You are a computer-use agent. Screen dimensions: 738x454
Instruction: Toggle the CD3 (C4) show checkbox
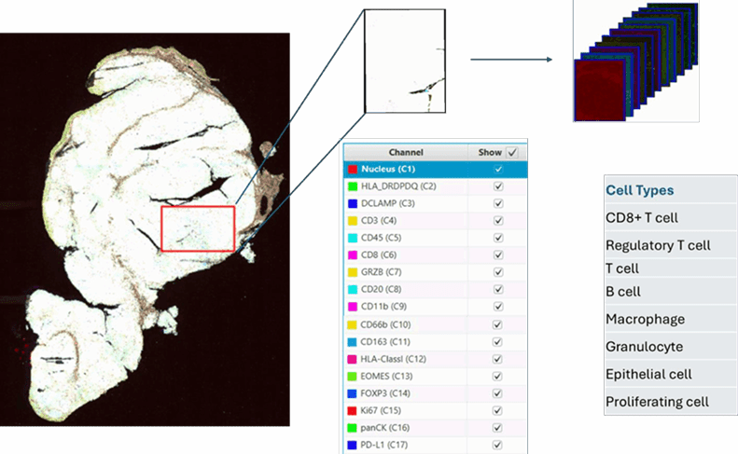498,221
